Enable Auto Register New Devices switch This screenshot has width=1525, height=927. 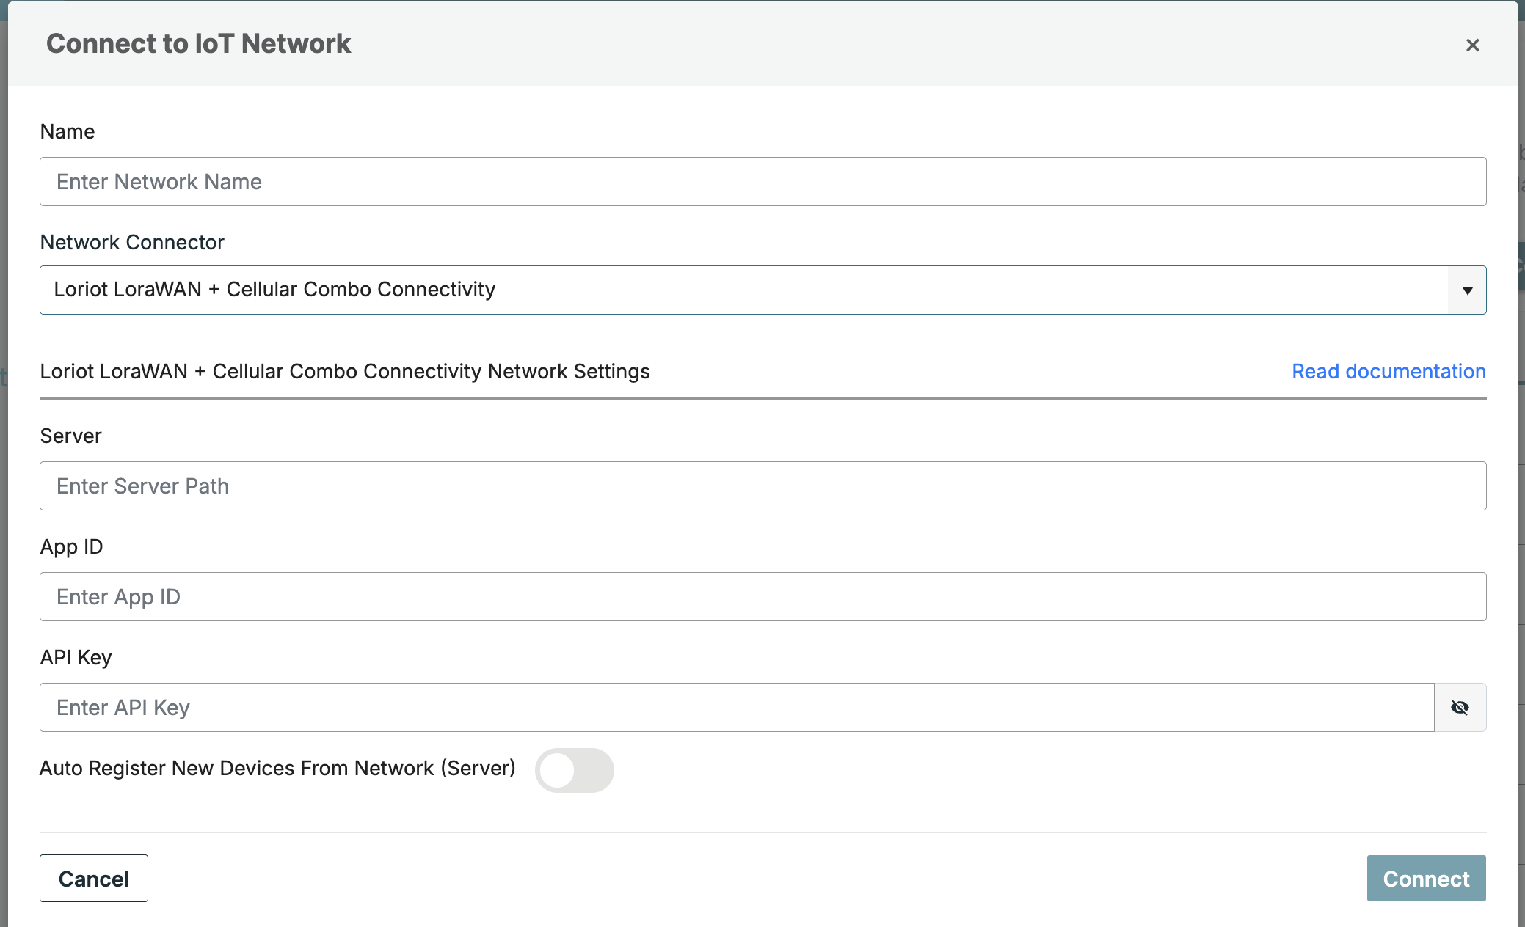[574, 770]
